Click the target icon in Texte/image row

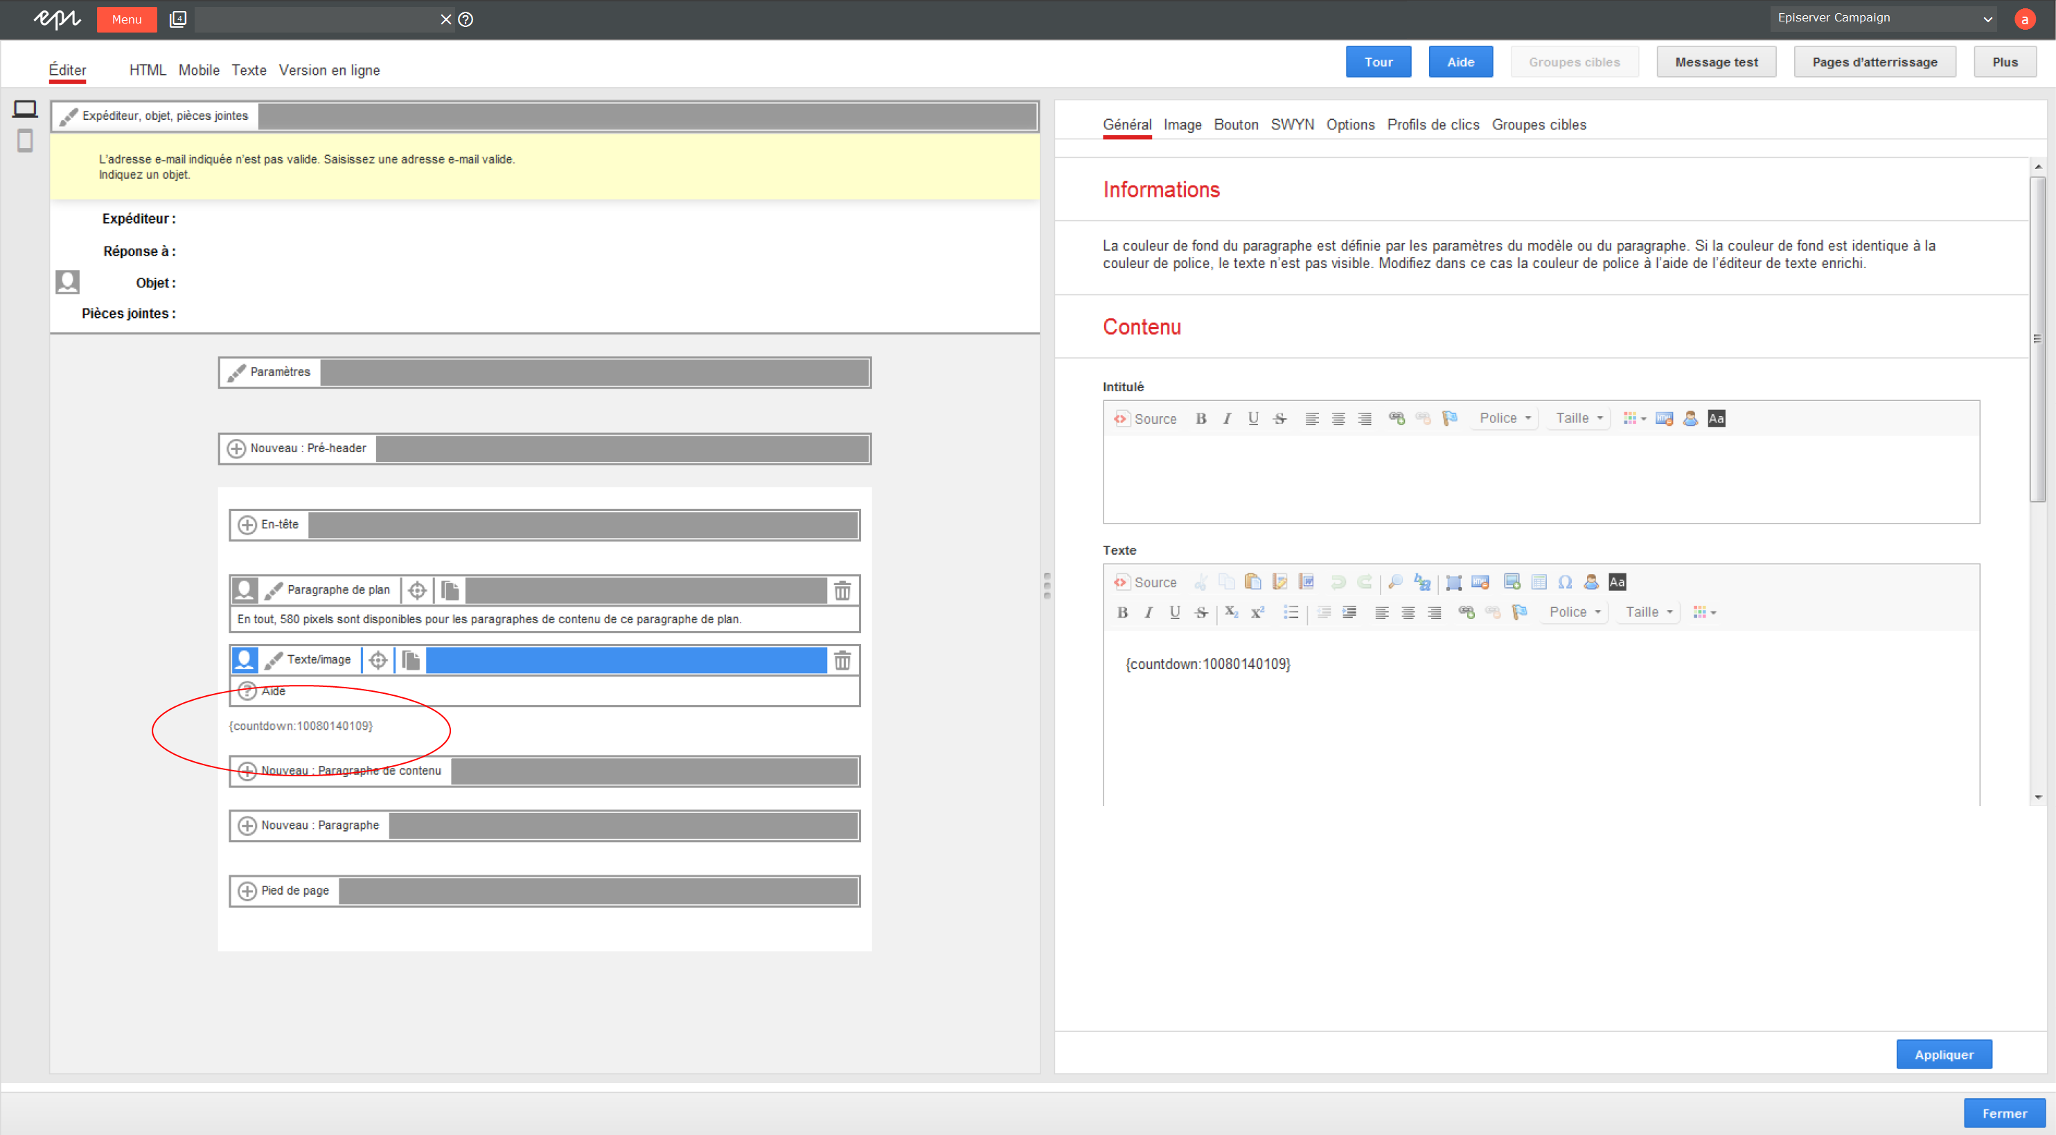tap(378, 661)
